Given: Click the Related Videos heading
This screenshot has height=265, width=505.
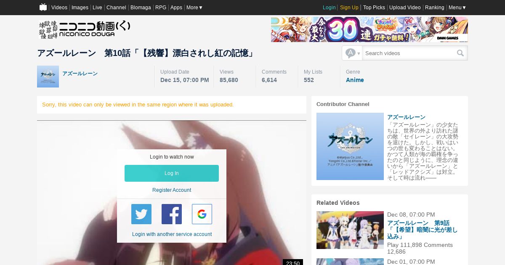Looking at the screenshot, I should click(x=338, y=203).
